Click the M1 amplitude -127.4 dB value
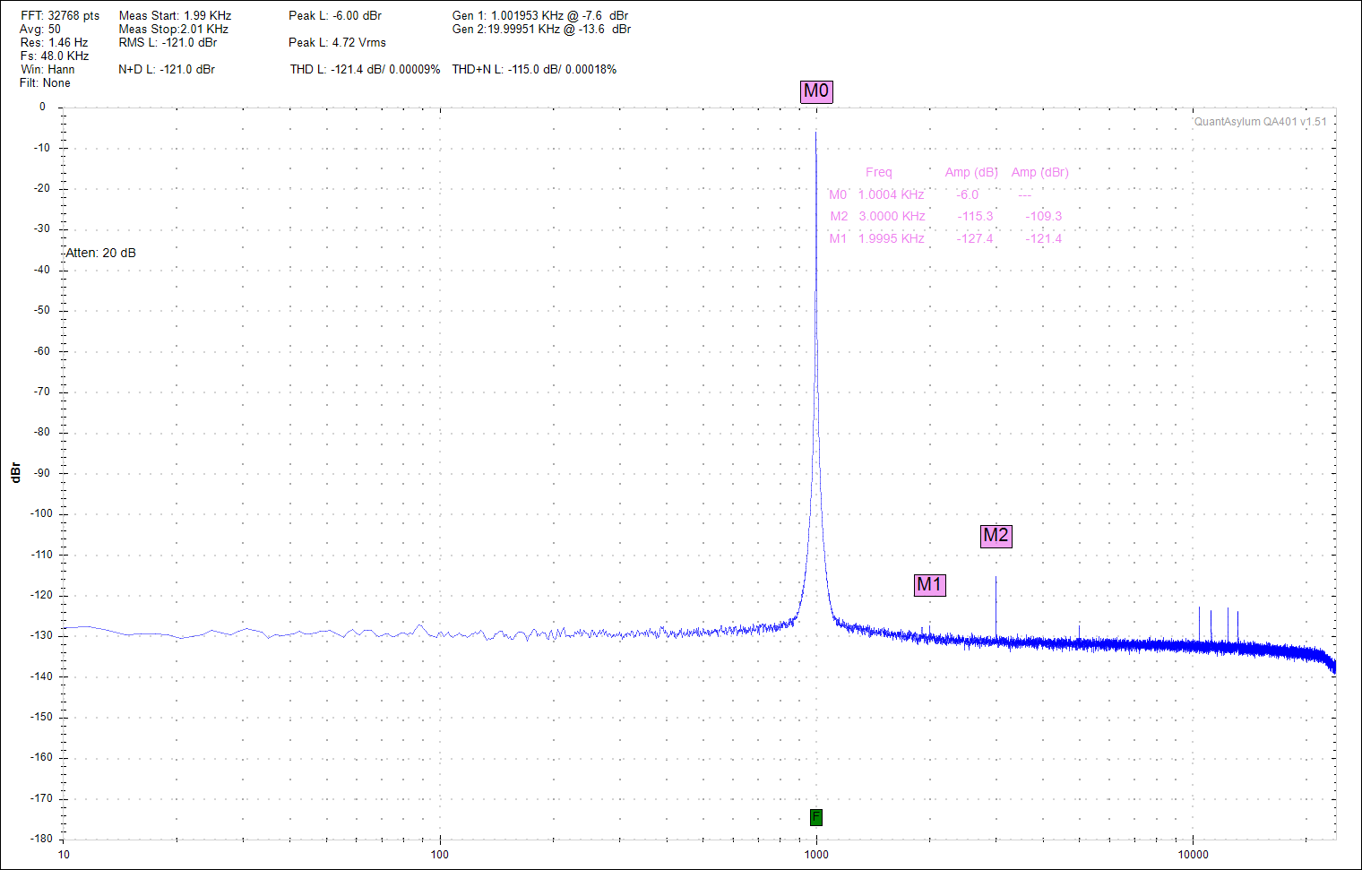1362x870 pixels. click(975, 239)
